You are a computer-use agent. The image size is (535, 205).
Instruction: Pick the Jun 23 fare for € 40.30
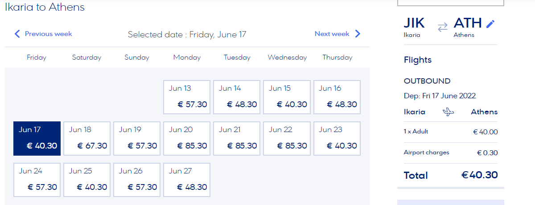pyautogui.click(x=337, y=138)
